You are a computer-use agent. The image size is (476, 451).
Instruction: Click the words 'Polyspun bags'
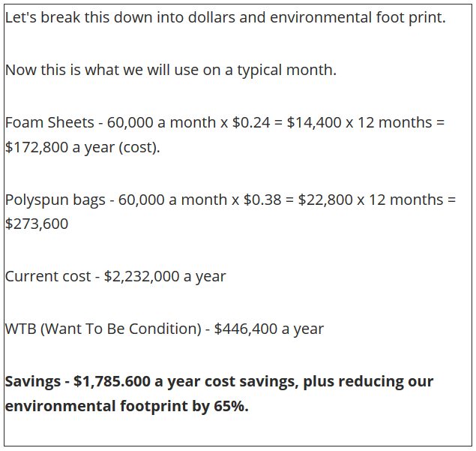click(55, 200)
